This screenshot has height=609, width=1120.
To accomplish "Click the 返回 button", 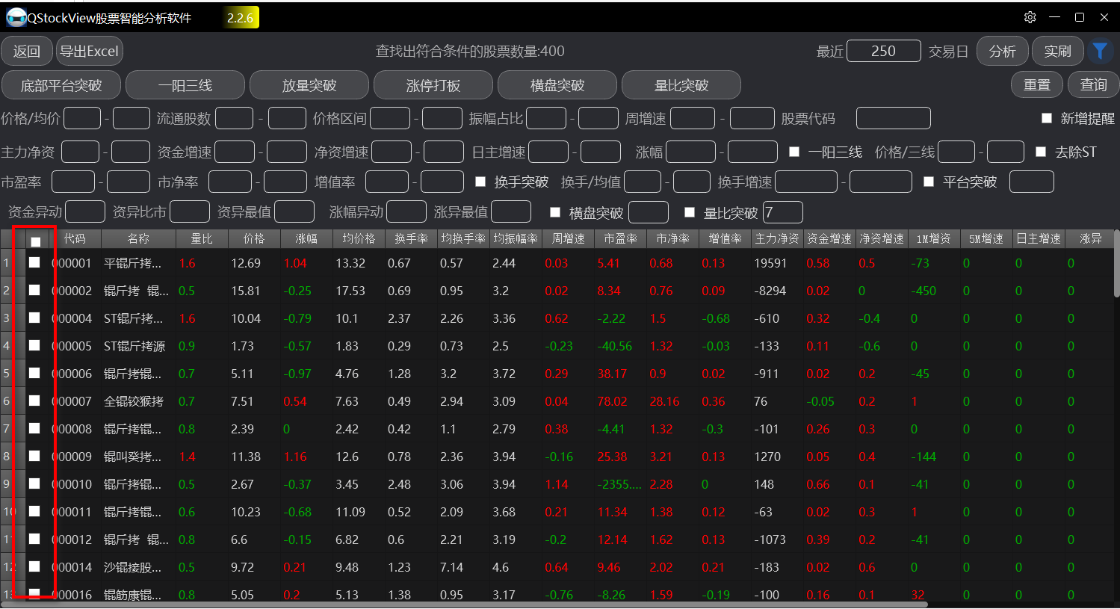I will (27, 51).
